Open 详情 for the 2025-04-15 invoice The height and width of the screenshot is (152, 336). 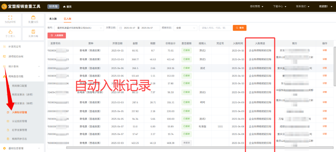point(324,51)
